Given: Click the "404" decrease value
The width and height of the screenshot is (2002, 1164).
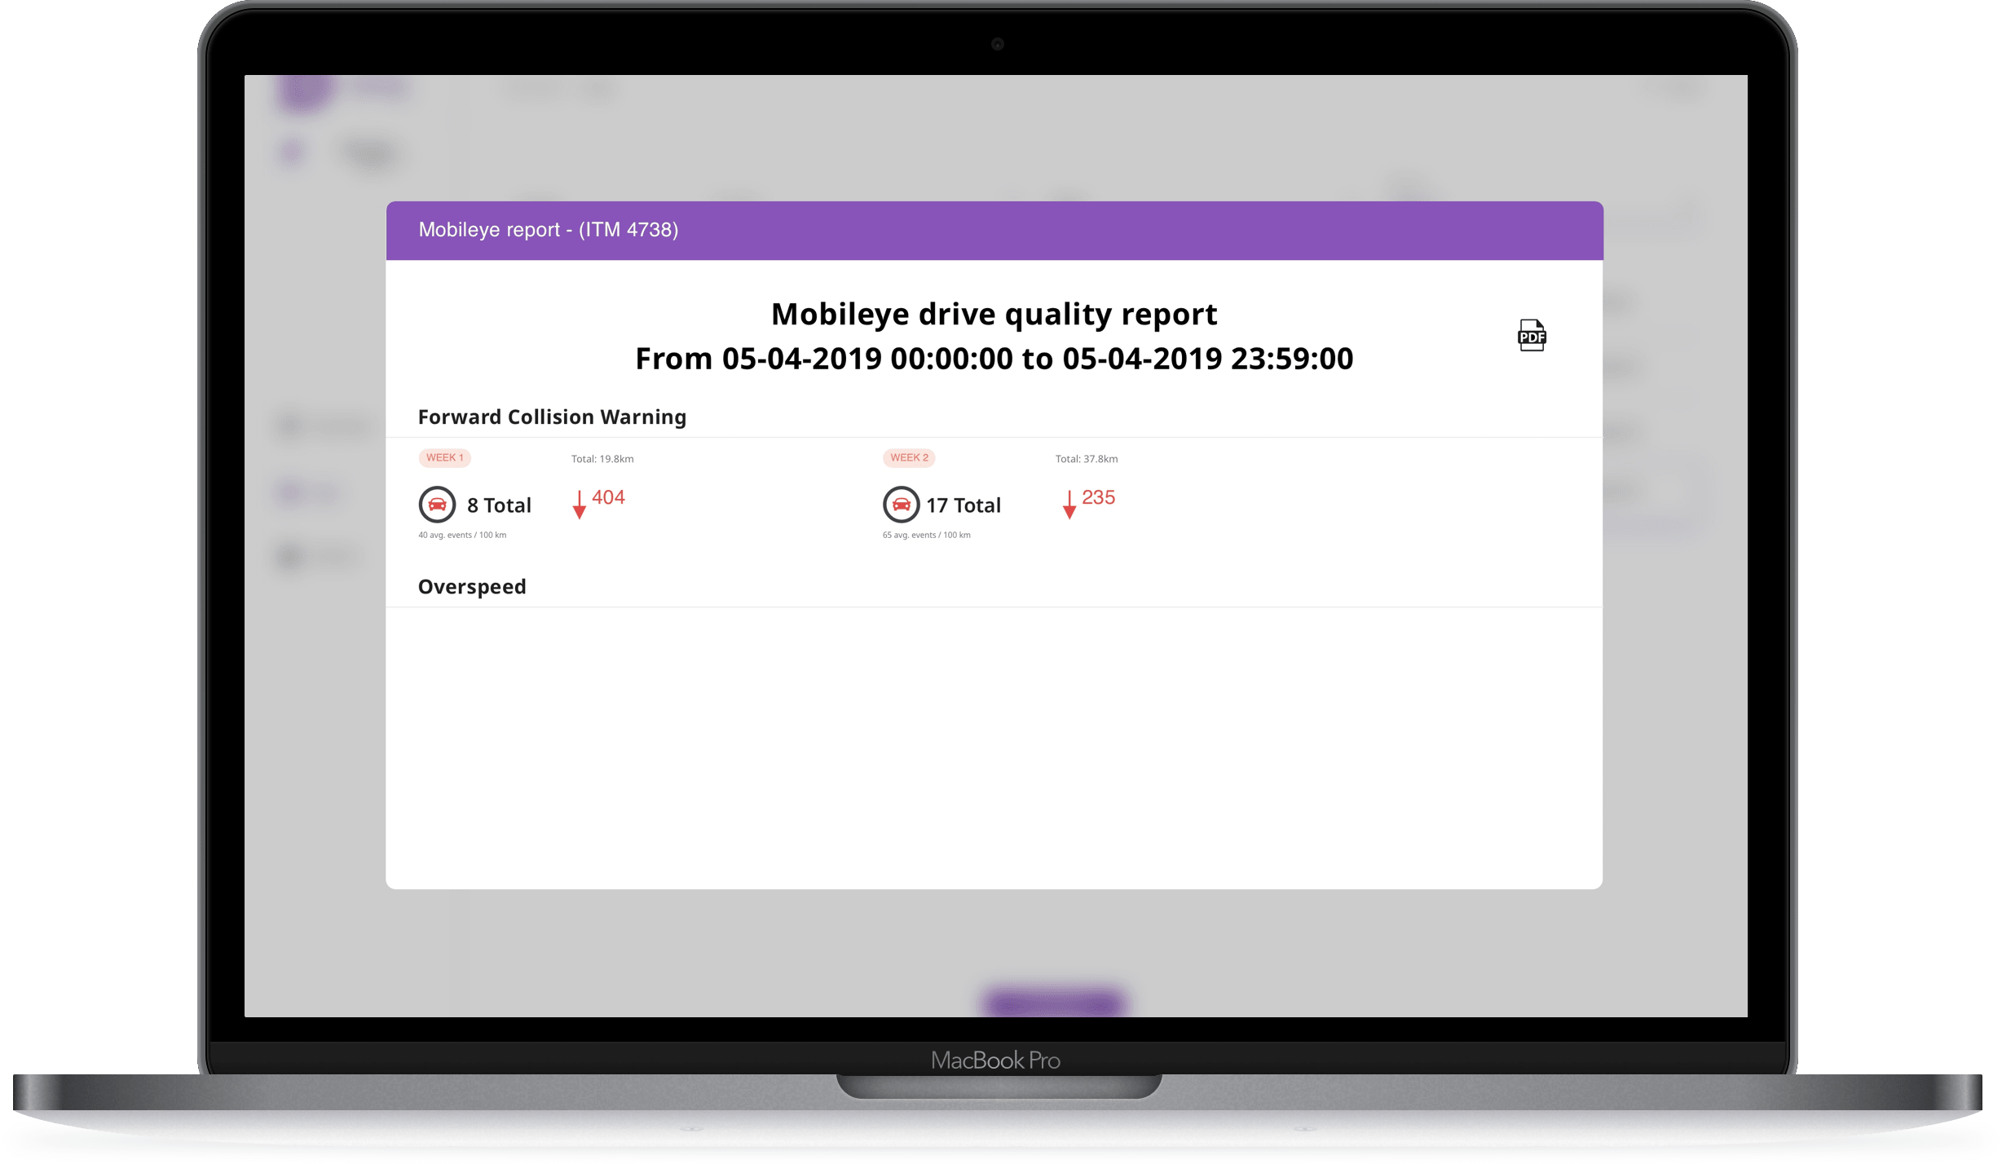Looking at the screenshot, I should coord(608,497).
